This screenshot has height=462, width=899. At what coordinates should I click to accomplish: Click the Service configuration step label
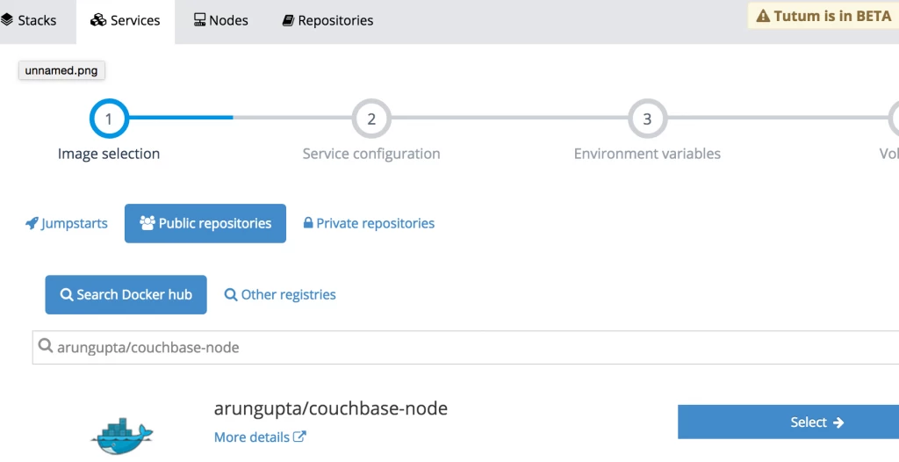pyautogui.click(x=371, y=154)
